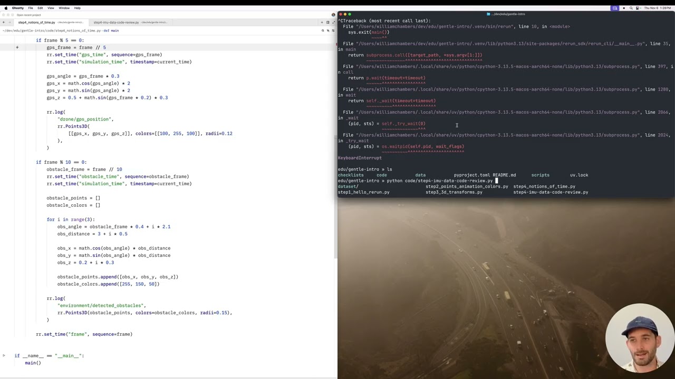Open a new tab with the plus icon

click(x=322, y=22)
